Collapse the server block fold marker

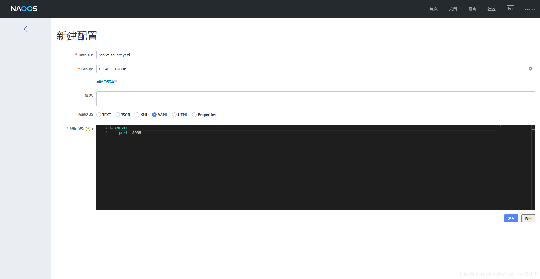point(112,127)
